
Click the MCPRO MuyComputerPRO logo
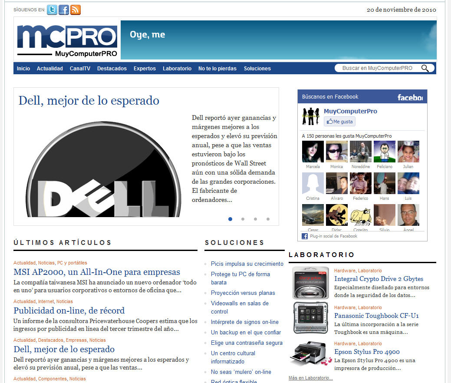tap(67, 40)
